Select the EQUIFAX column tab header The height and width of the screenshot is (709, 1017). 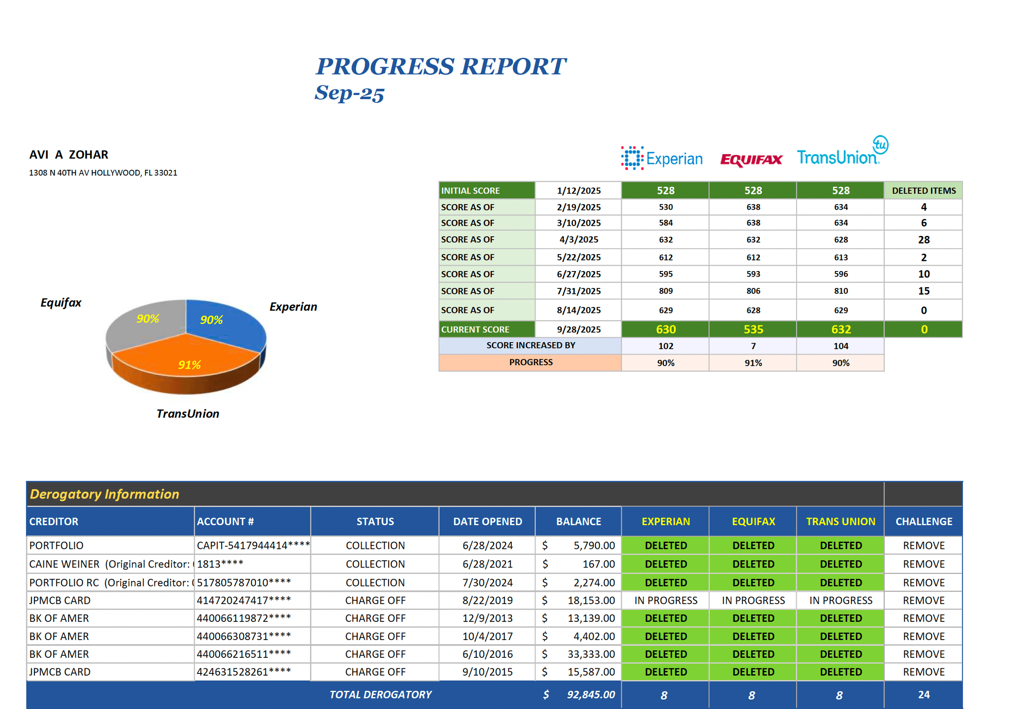[753, 521]
